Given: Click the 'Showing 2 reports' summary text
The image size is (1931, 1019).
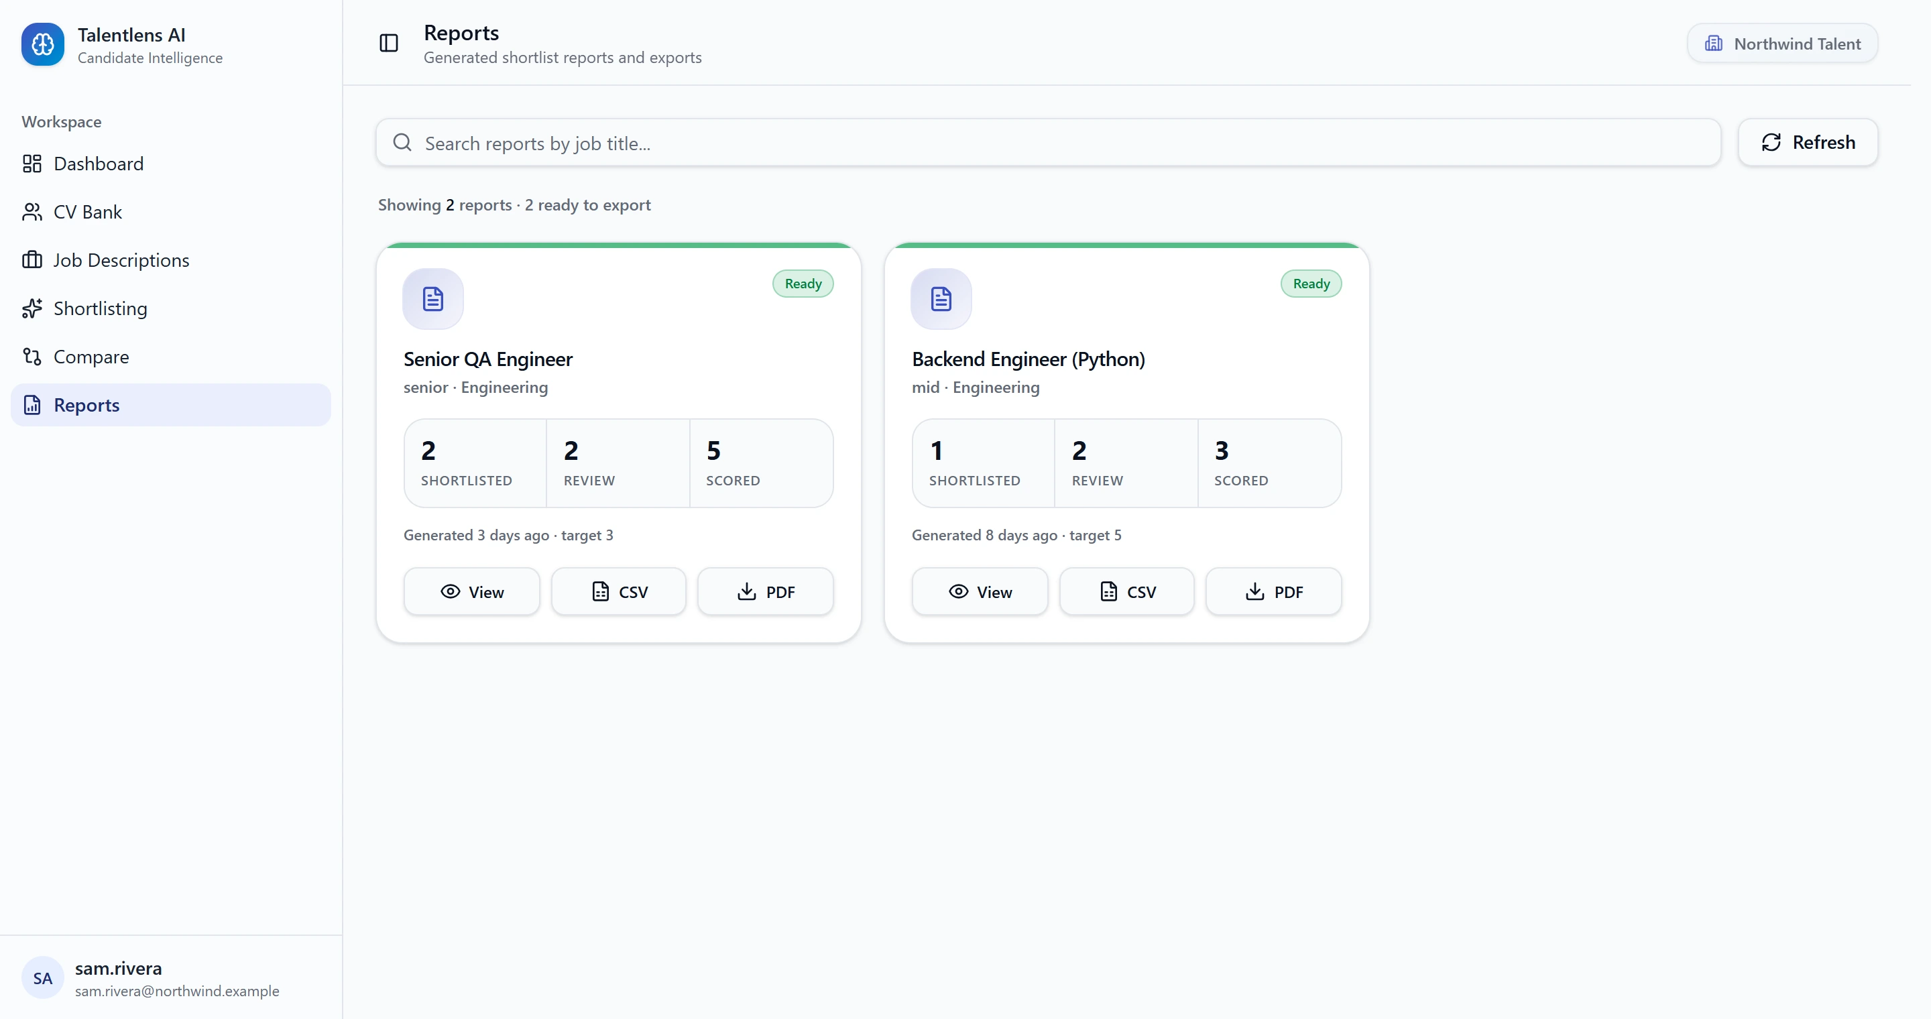Looking at the screenshot, I should 514,205.
